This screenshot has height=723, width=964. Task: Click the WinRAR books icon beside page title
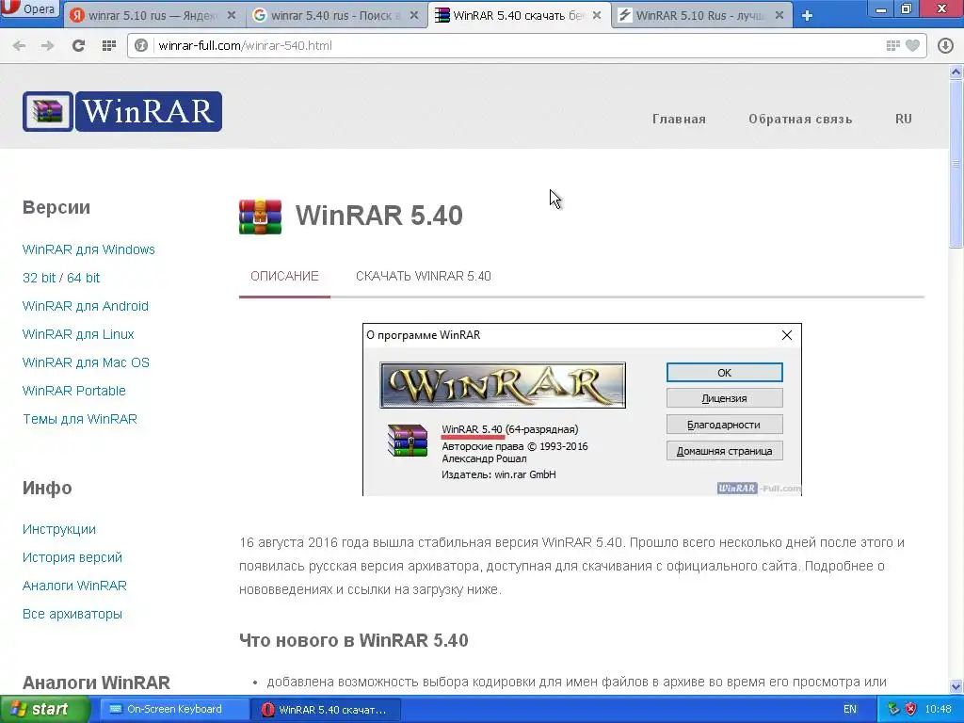click(x=260, y=217)
